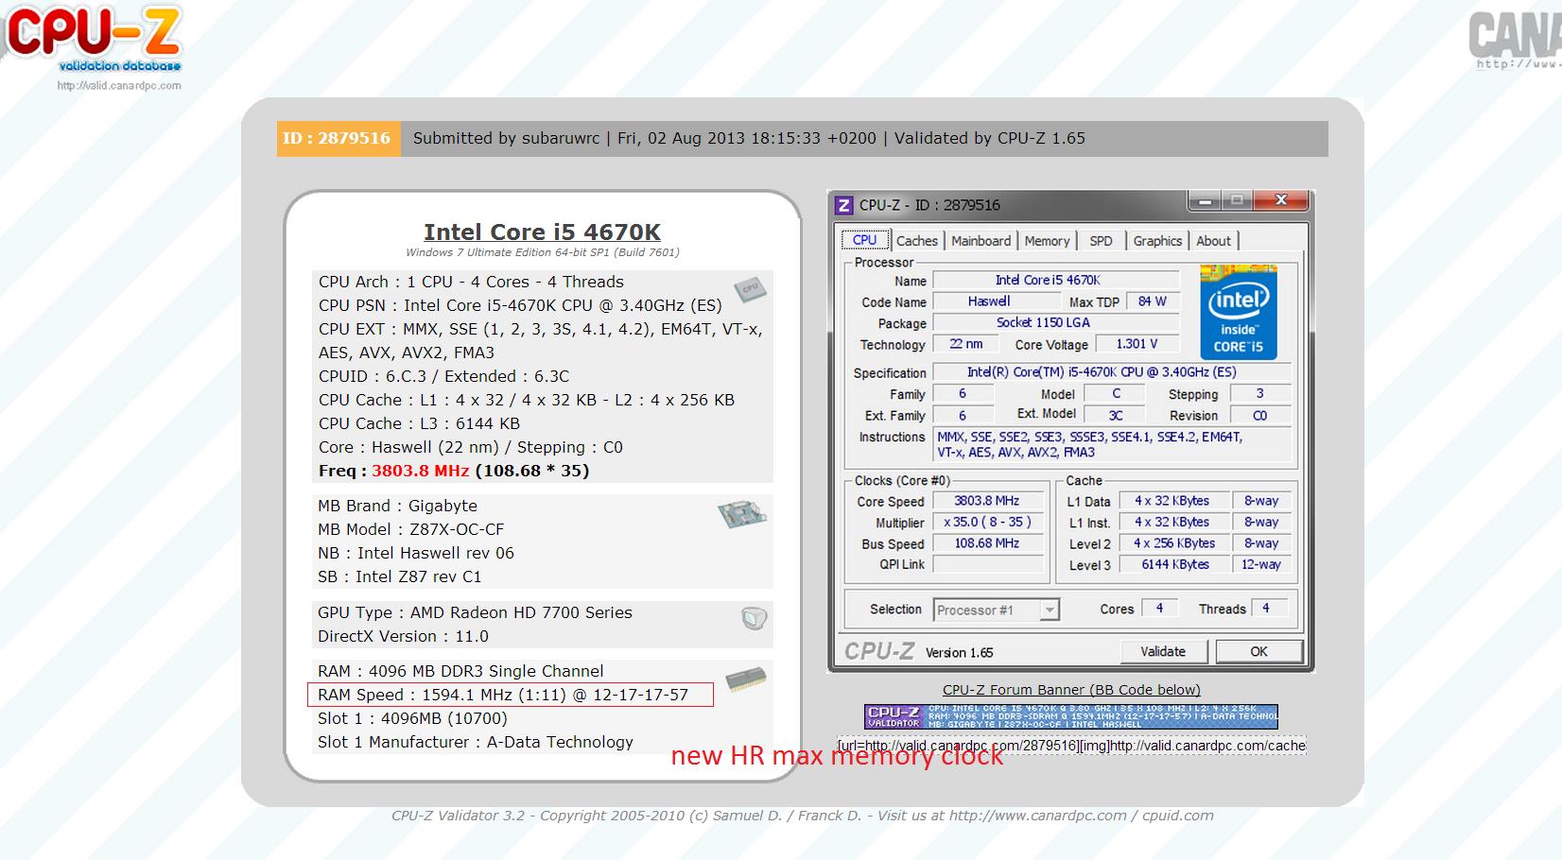Minimize the CPU-Z window

tap(1204, 201)
